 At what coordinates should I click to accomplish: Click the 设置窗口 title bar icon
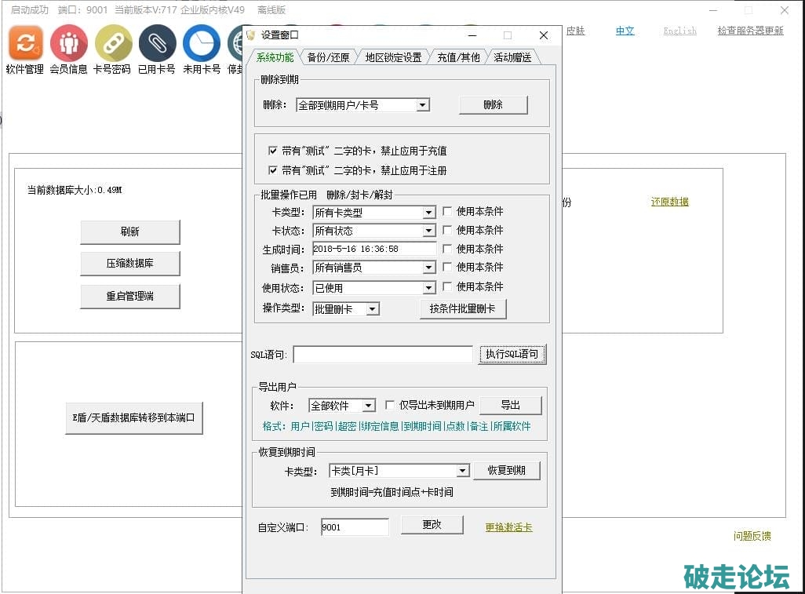pyautogui.click(x=251, y=35)
